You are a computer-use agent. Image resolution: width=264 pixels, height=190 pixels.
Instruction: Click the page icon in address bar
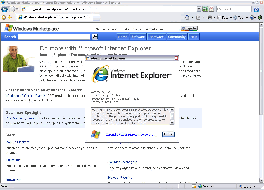pyautogui.click(x=24, y=9)
